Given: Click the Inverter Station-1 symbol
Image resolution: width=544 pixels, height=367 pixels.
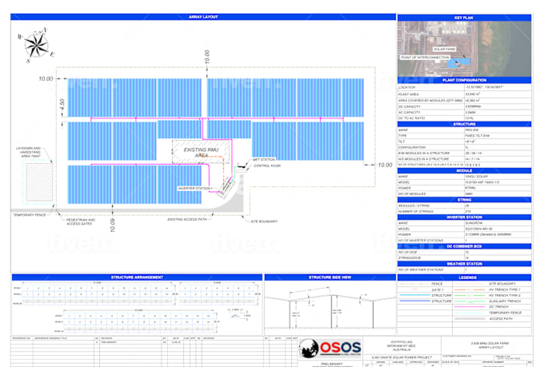Looking at the screenshot, I should pyautogui.click(x=226, y=187).
